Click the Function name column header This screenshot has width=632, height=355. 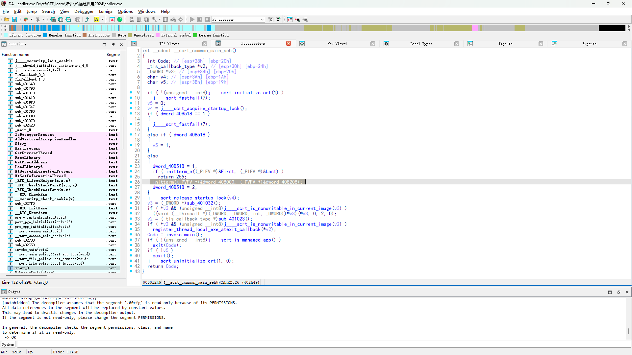click(x=15, y=55)
